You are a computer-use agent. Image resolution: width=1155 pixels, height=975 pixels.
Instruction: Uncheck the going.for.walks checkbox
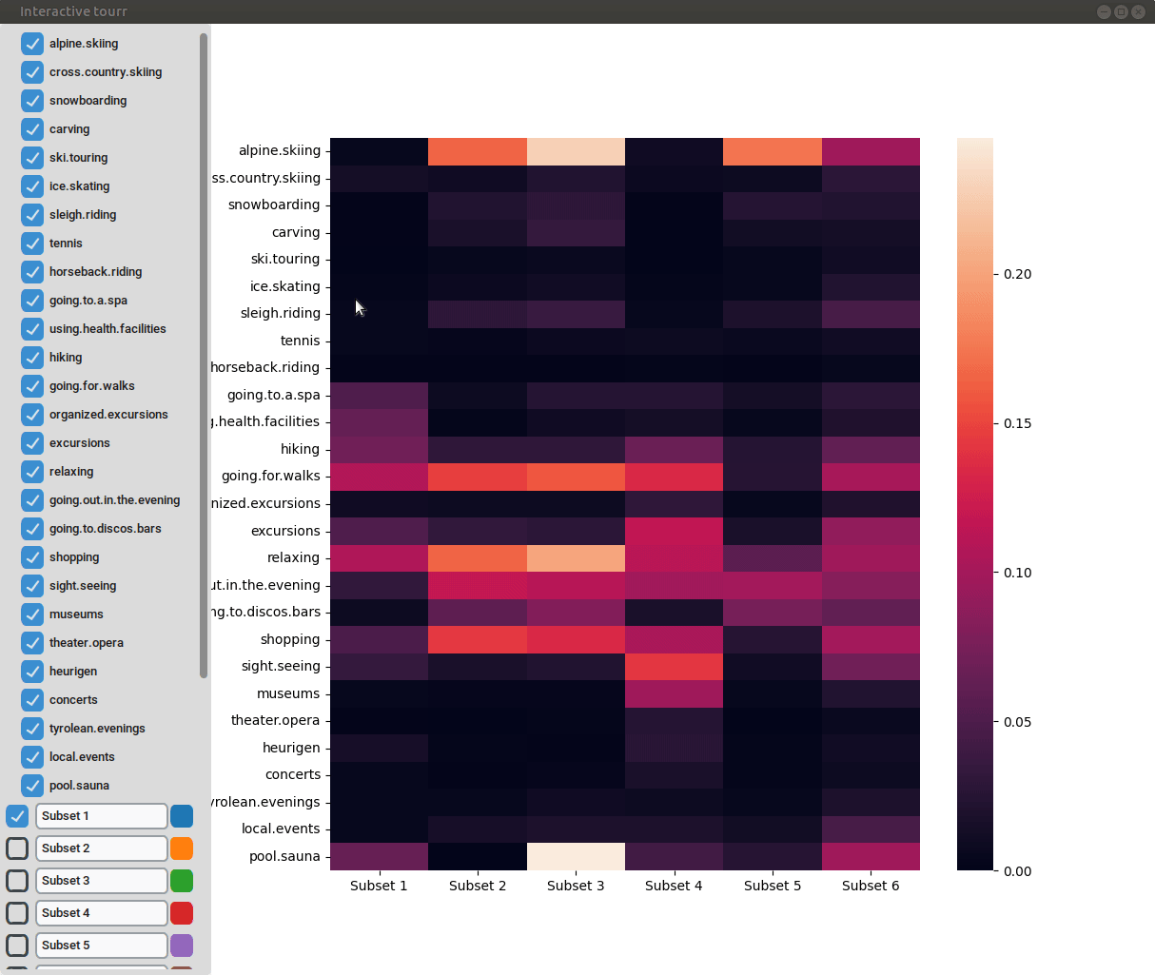[x=32, y=386]
